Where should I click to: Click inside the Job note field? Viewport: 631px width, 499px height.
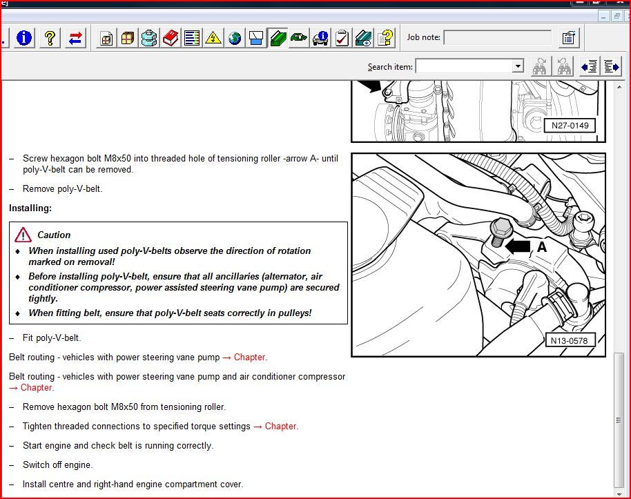(x=497, y=38)
